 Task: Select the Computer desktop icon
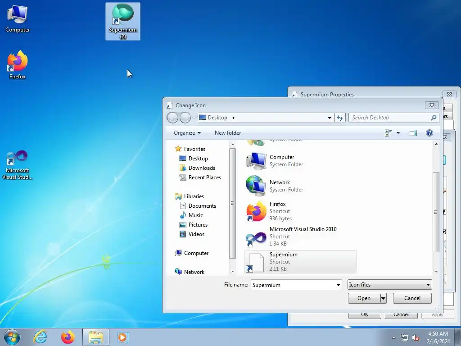coord(18,19)
